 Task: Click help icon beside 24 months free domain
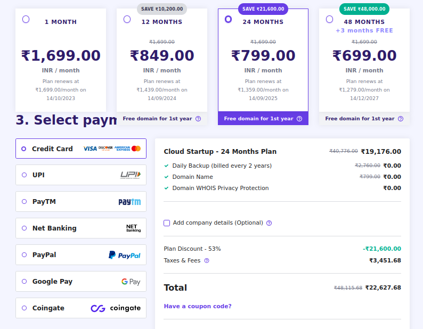299,119
